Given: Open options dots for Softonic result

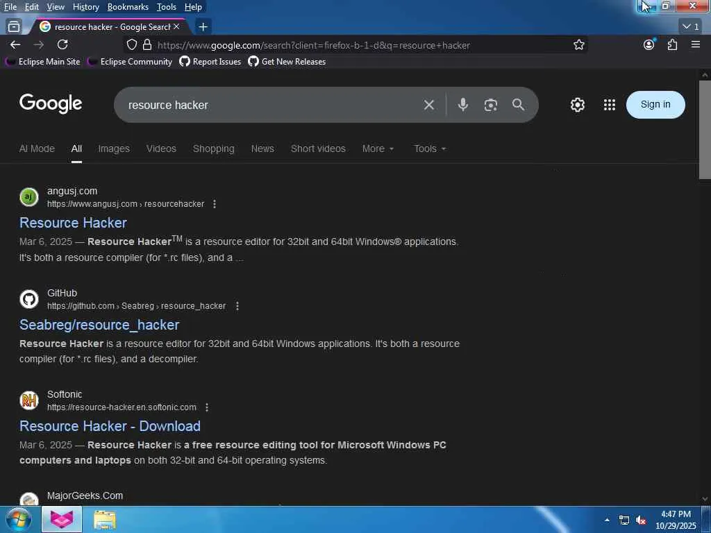Looking at the screenshot, I should click(207, 407).
